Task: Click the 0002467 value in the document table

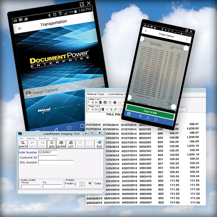Action: (146, 202)
